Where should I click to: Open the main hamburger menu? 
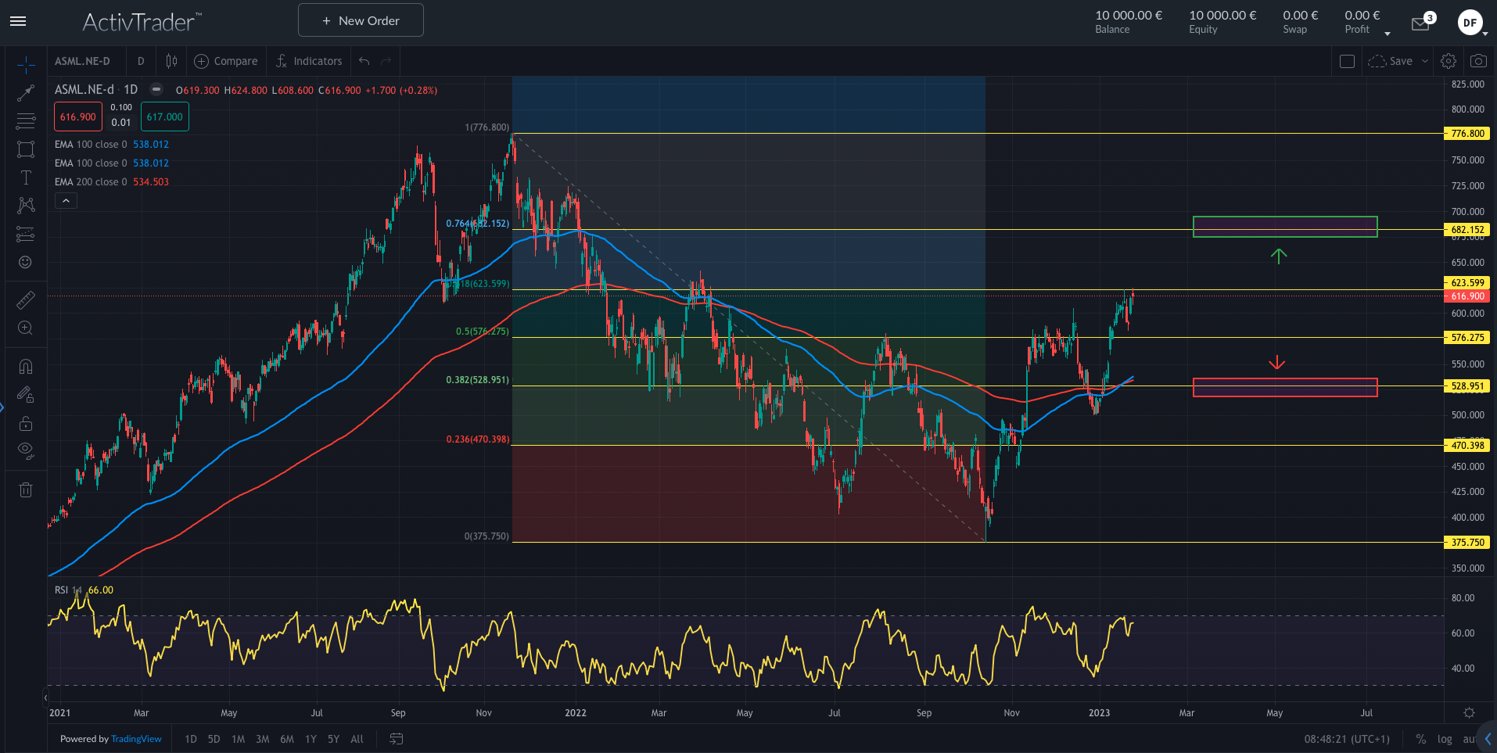coord(18,21)
